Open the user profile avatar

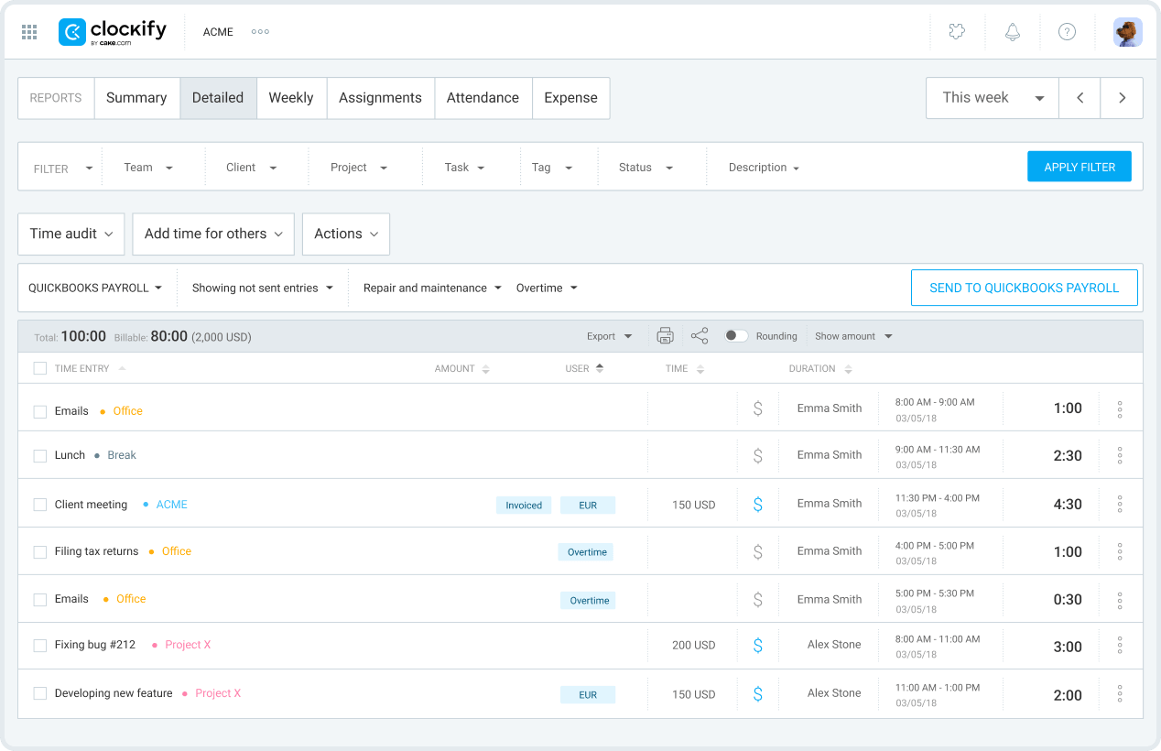1127,32
